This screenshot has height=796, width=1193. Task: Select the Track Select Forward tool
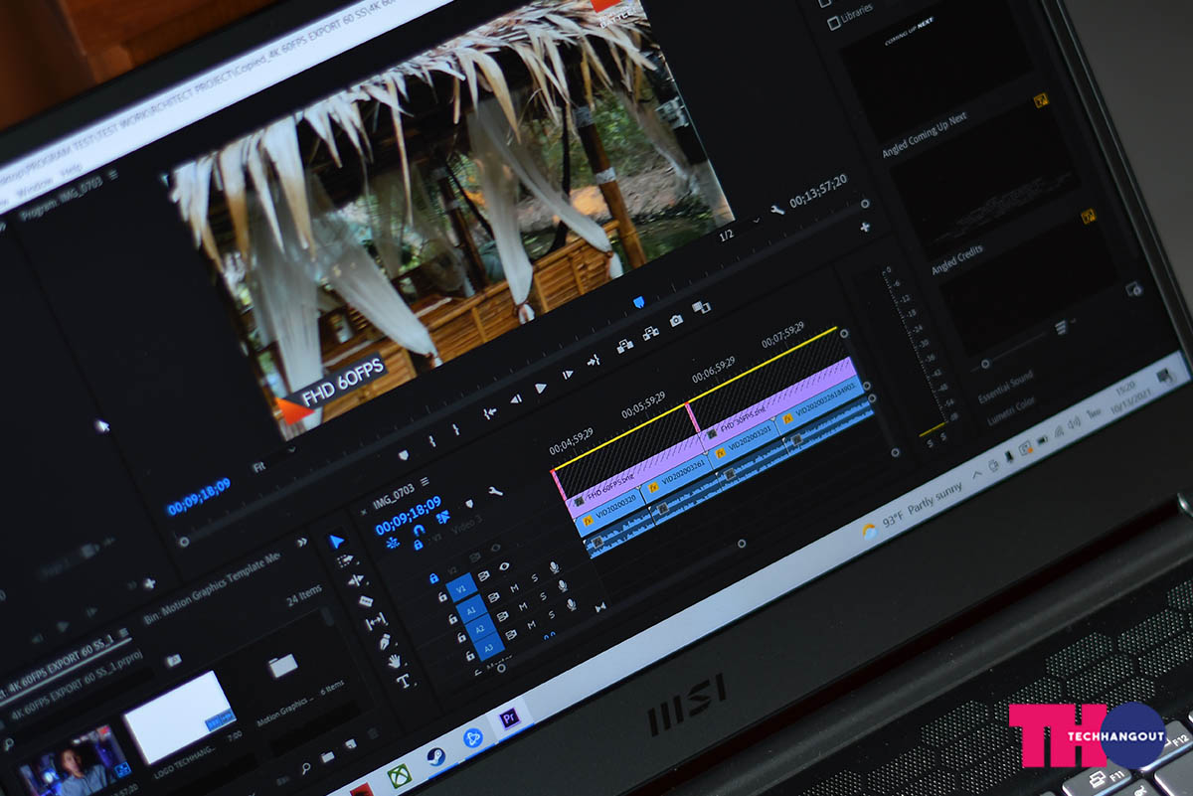tap(345, 561)
